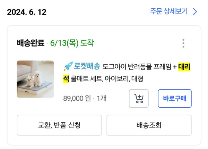Viewport: 208px width, 149px height.
Task: Click the rocket delivery icon
Action: (68, 66)
